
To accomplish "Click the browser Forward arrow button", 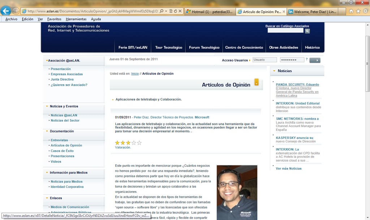I will tap(16, 11).
